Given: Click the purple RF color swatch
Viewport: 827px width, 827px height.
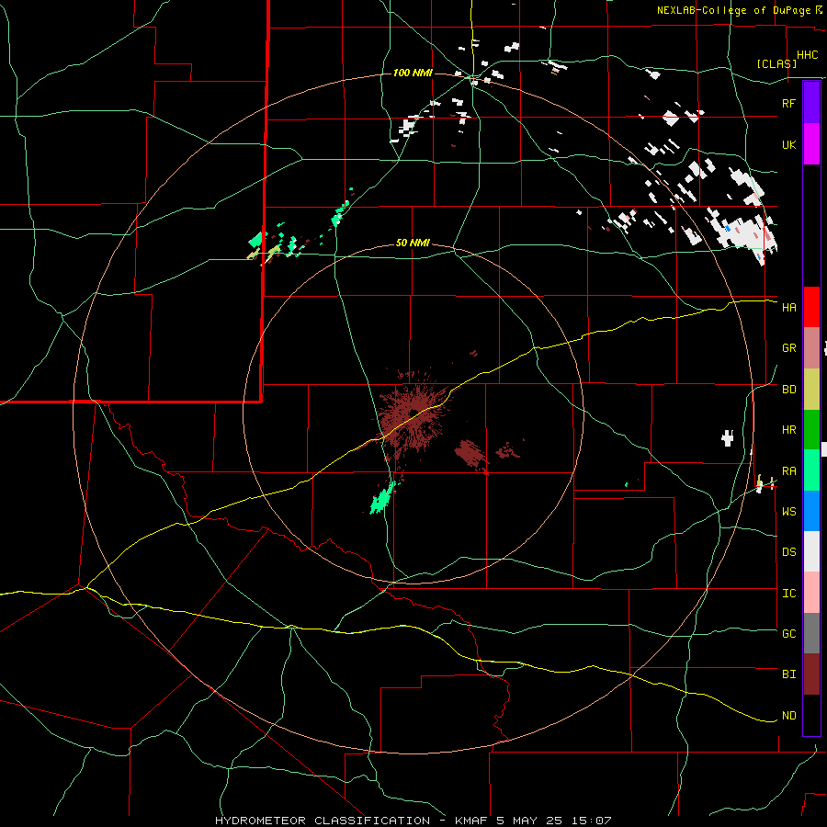Looking at the screenshot, I should pos(811,103).
